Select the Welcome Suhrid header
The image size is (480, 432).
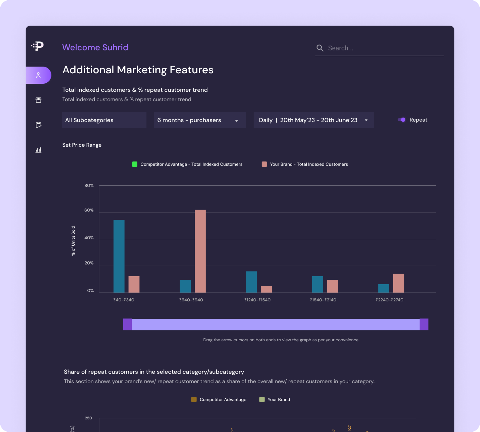tap(95, 47)
